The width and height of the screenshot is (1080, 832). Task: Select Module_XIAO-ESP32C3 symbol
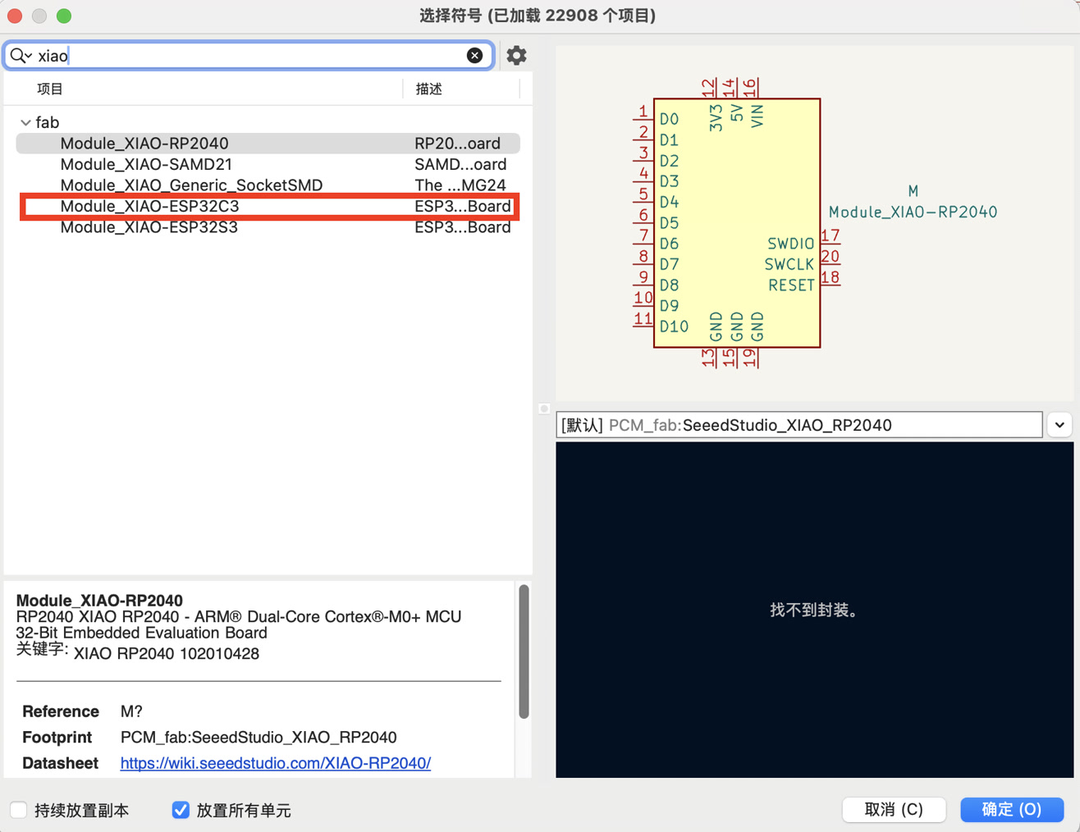[x=268, y=206]
